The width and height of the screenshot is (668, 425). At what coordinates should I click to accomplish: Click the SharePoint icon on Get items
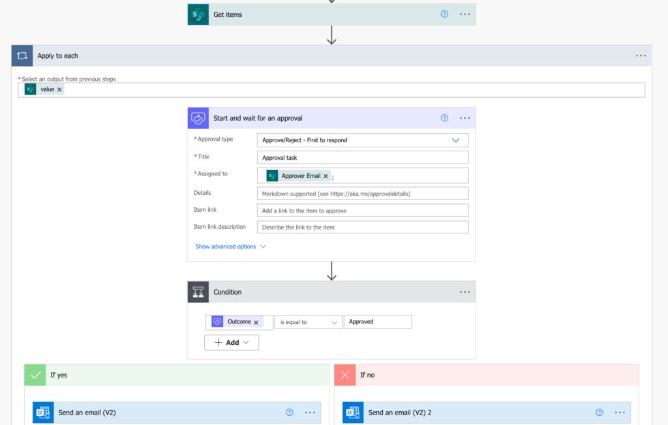(x=198, y=14)
